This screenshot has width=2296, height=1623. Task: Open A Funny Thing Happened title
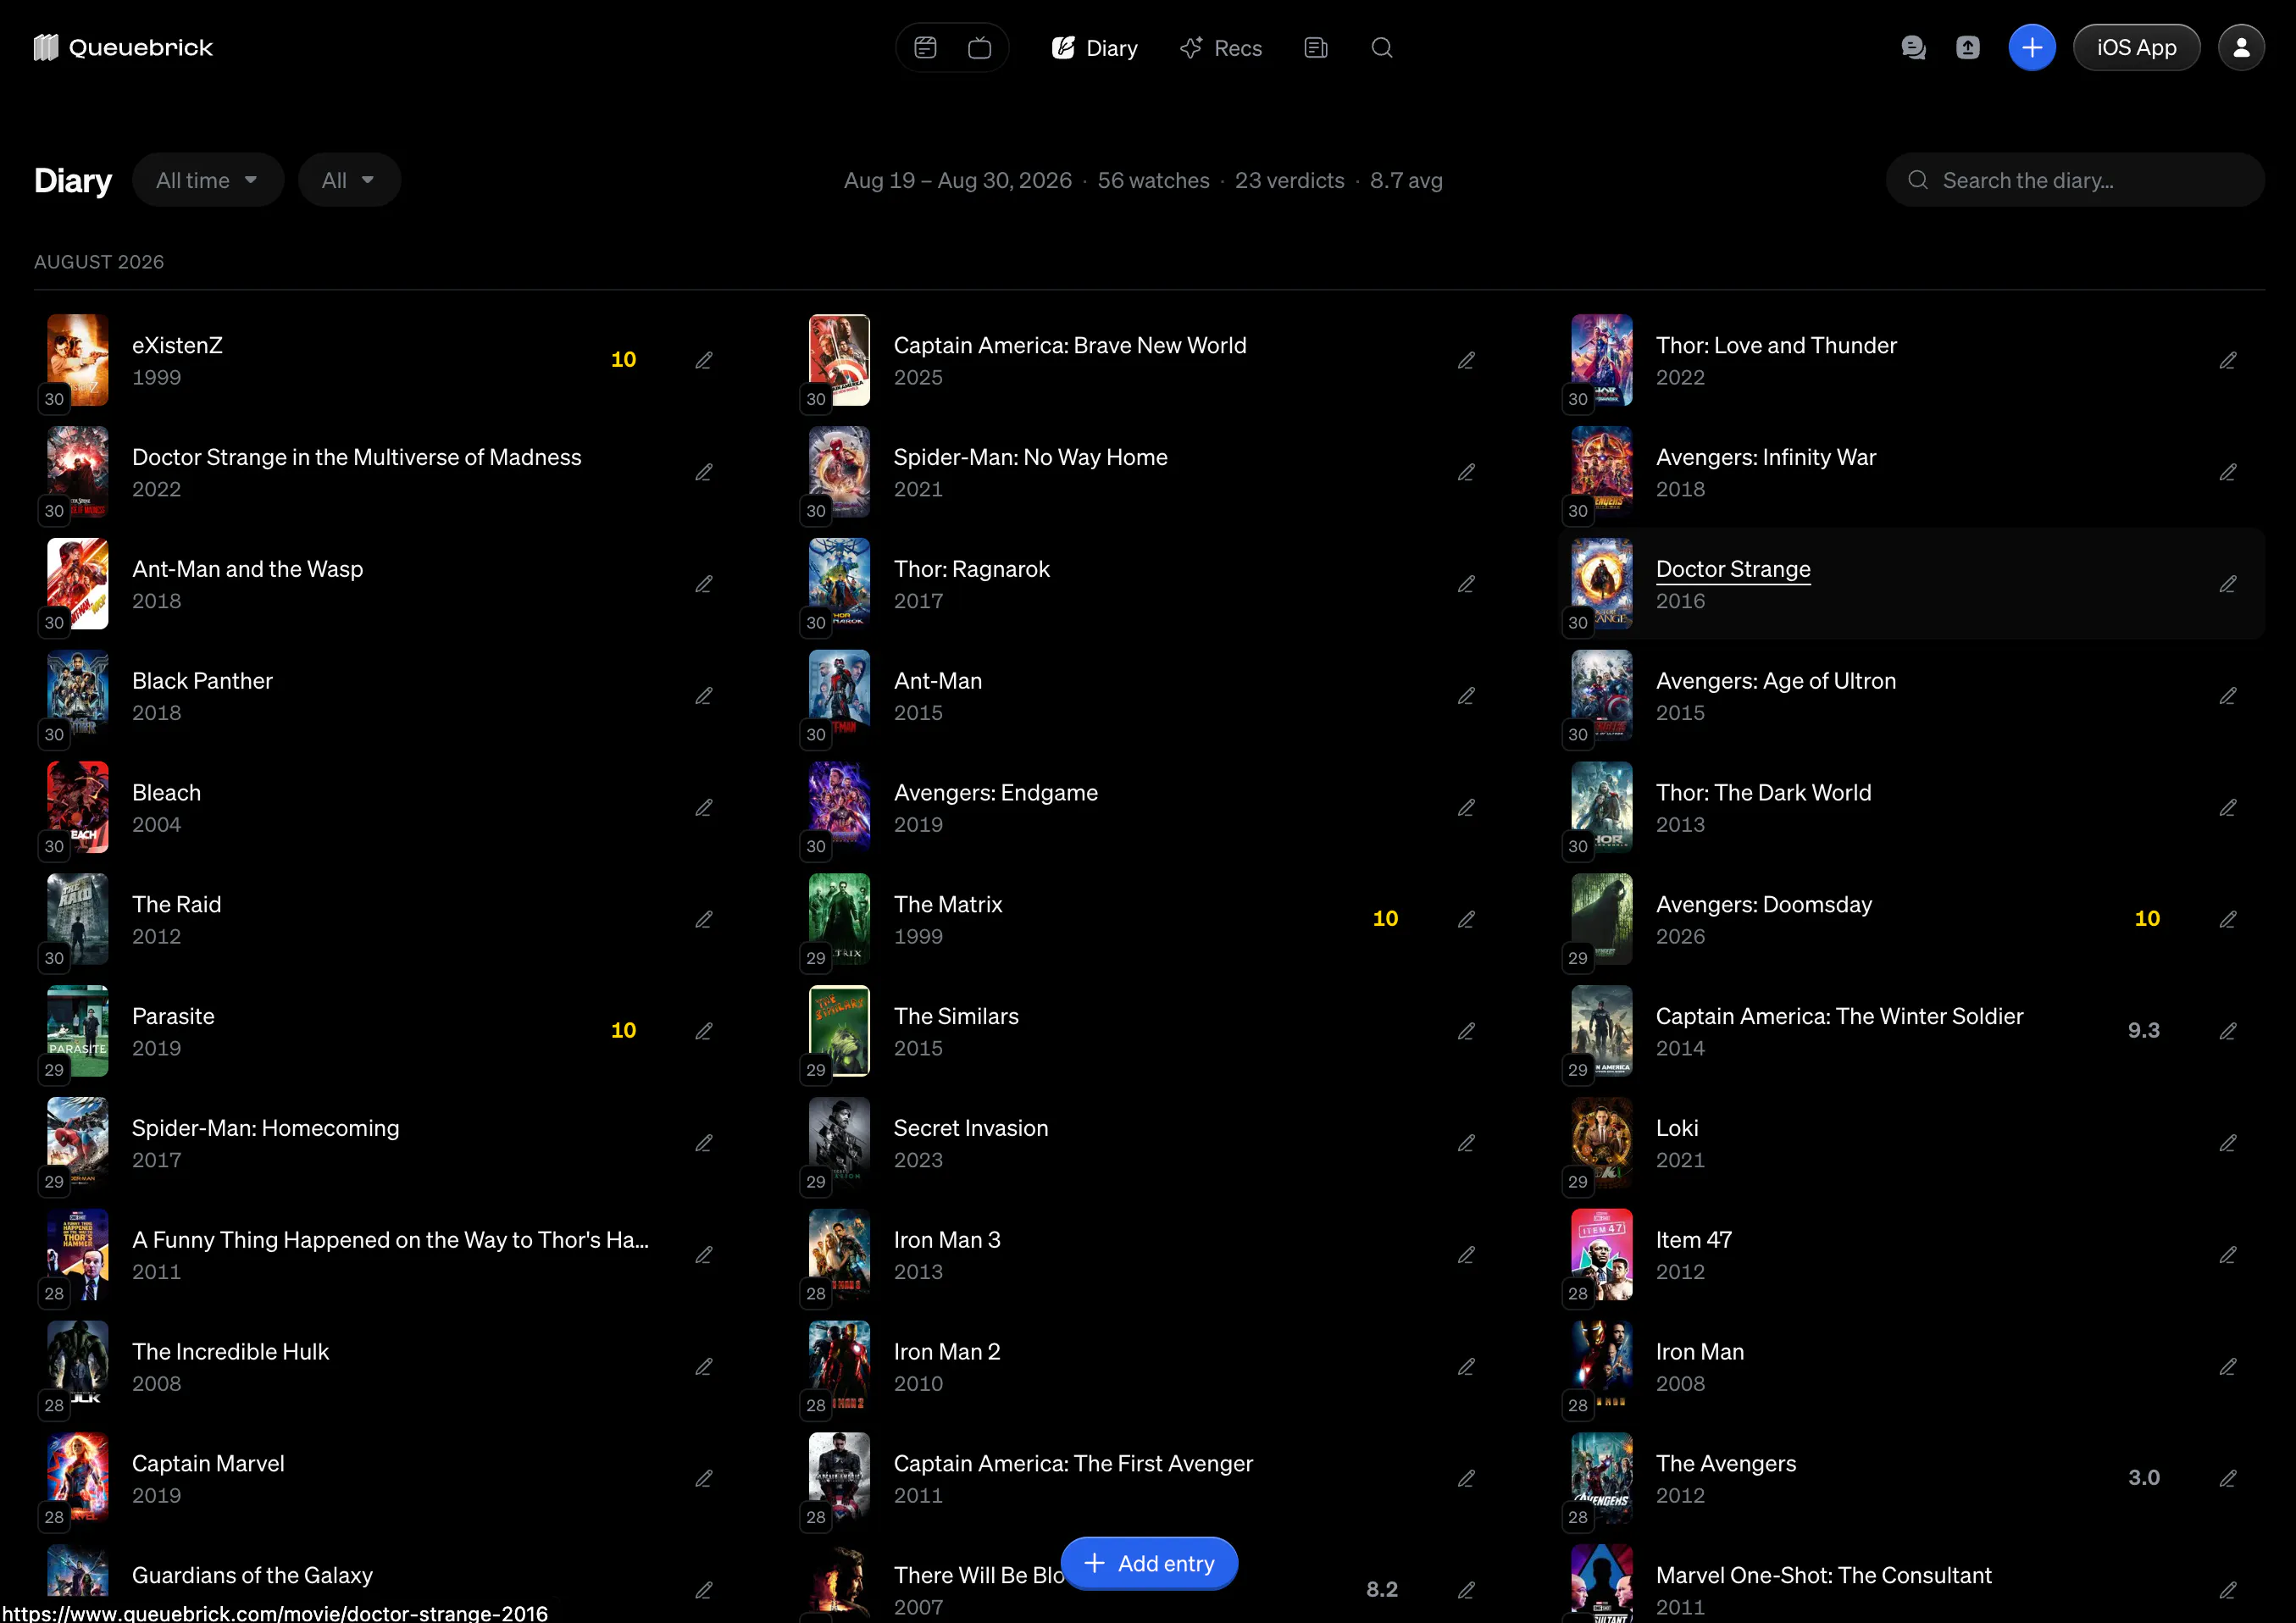click(x=390, y=1240)
